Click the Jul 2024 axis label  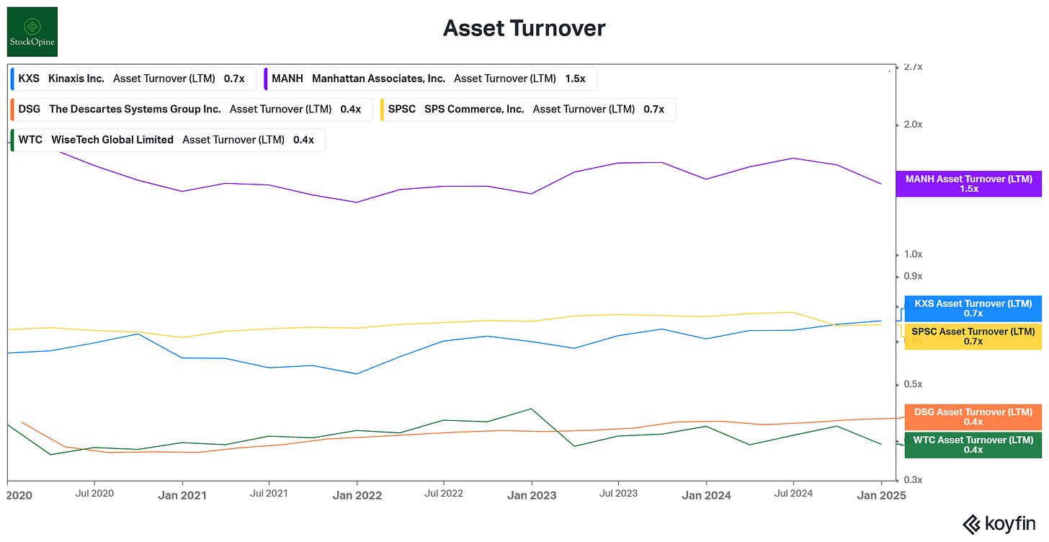point(793,494)
